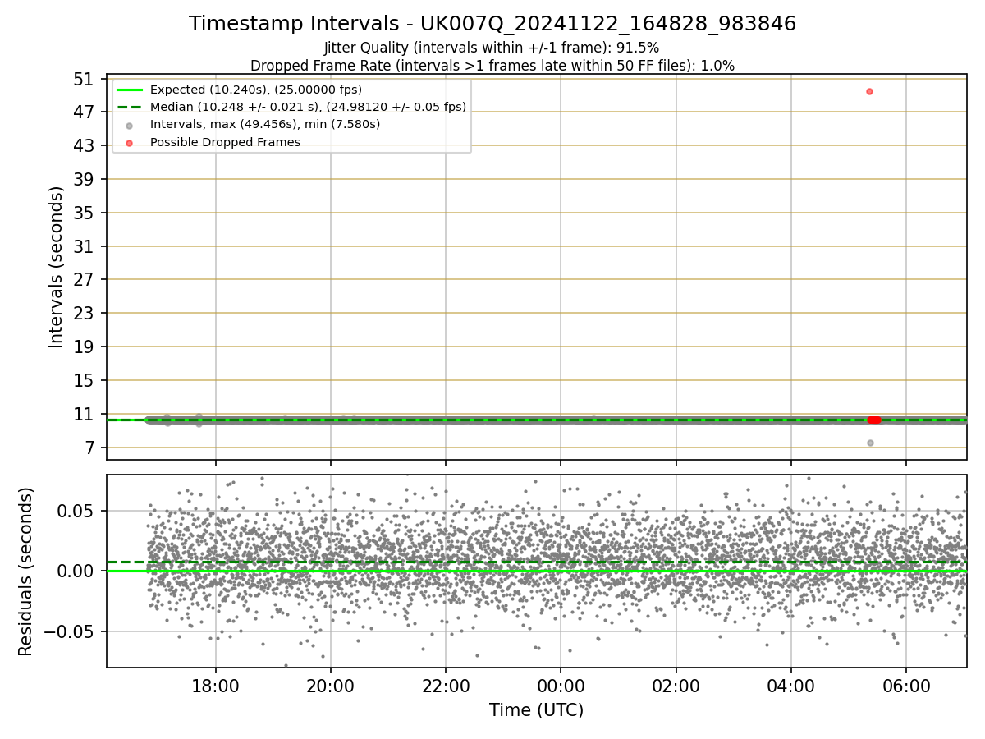Click the y-axis tick label '35'
This screenshot has width=985, height=739.
83,213
